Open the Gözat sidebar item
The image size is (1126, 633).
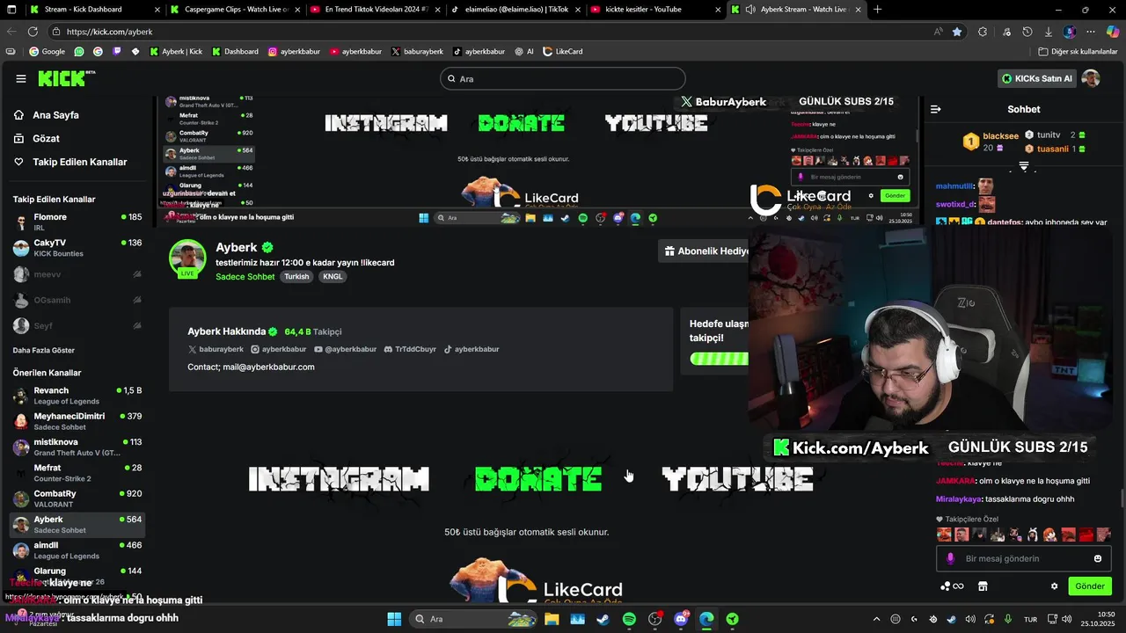pyautogui.click(x=36, y=139)
